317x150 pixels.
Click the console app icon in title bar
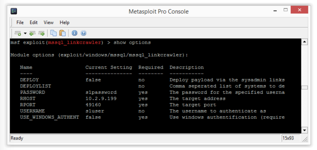pos(14,11)
